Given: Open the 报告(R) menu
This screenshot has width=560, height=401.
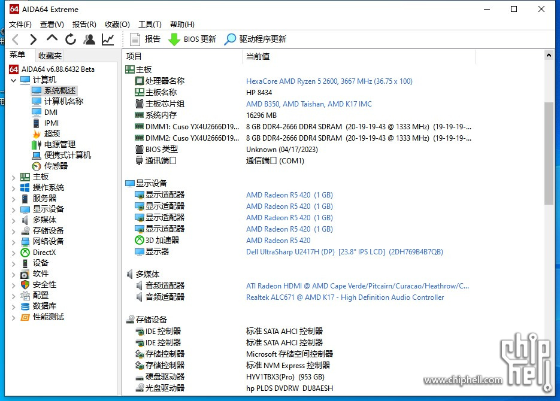Looking at the screenshot, I should click(x=84, y=25).
